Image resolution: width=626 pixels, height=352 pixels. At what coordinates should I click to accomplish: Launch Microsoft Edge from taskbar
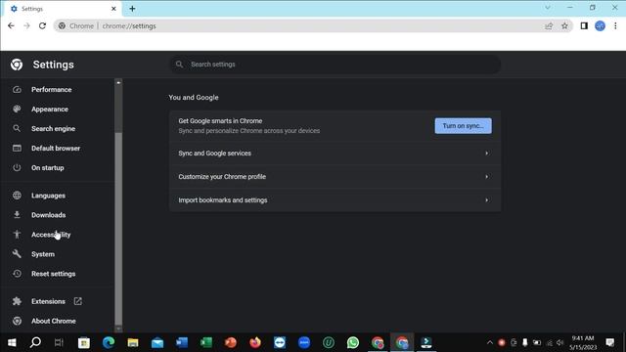(109, 342)
